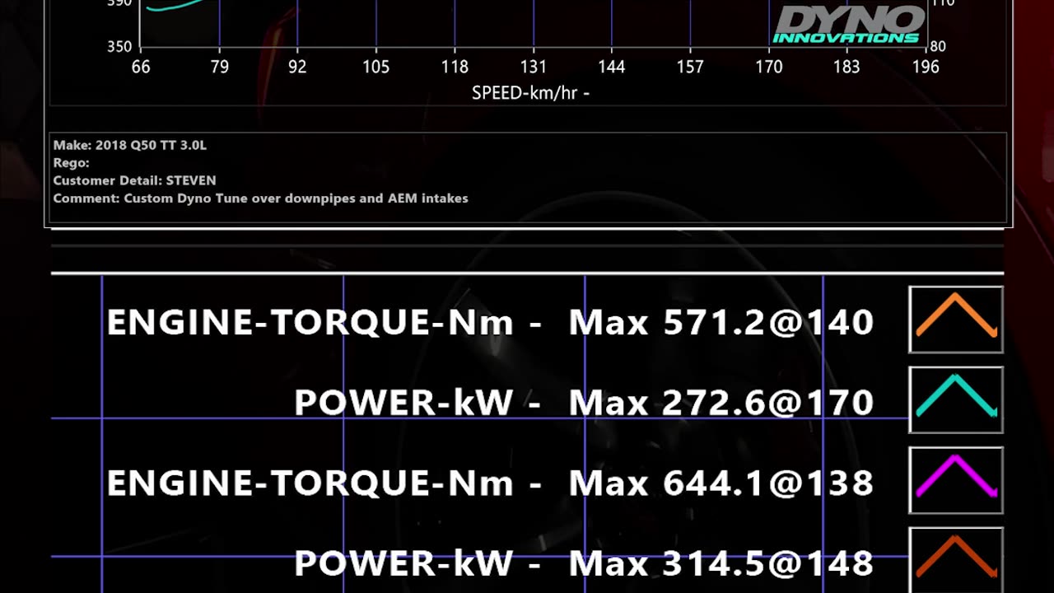Click the POWER-kW label beside 314.5
Image resolution: width=1054 pixels, height=593 pixels.
click(x=403, y=563)
